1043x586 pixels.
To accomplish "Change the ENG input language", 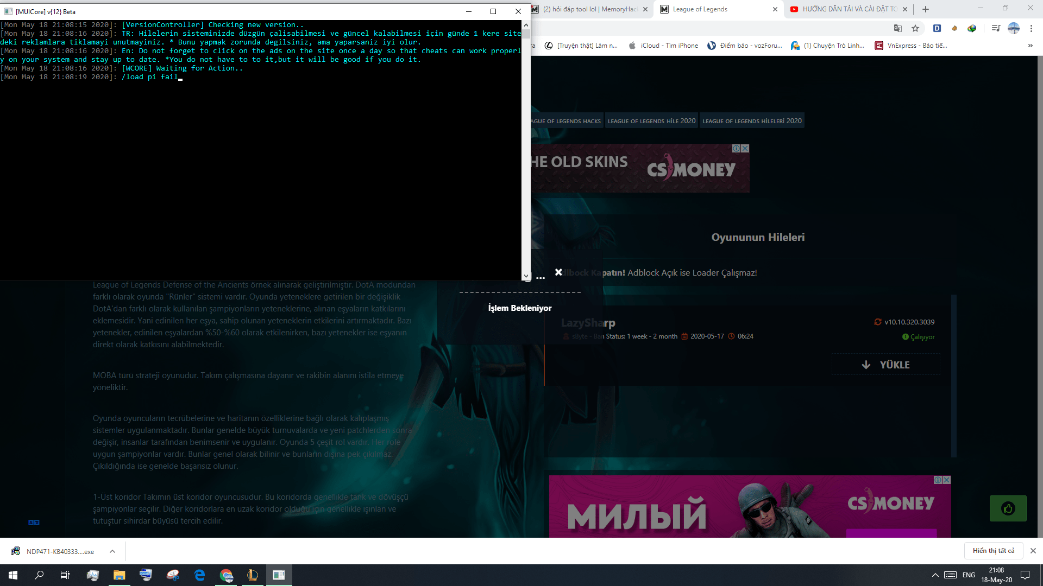I will [969, 575].
